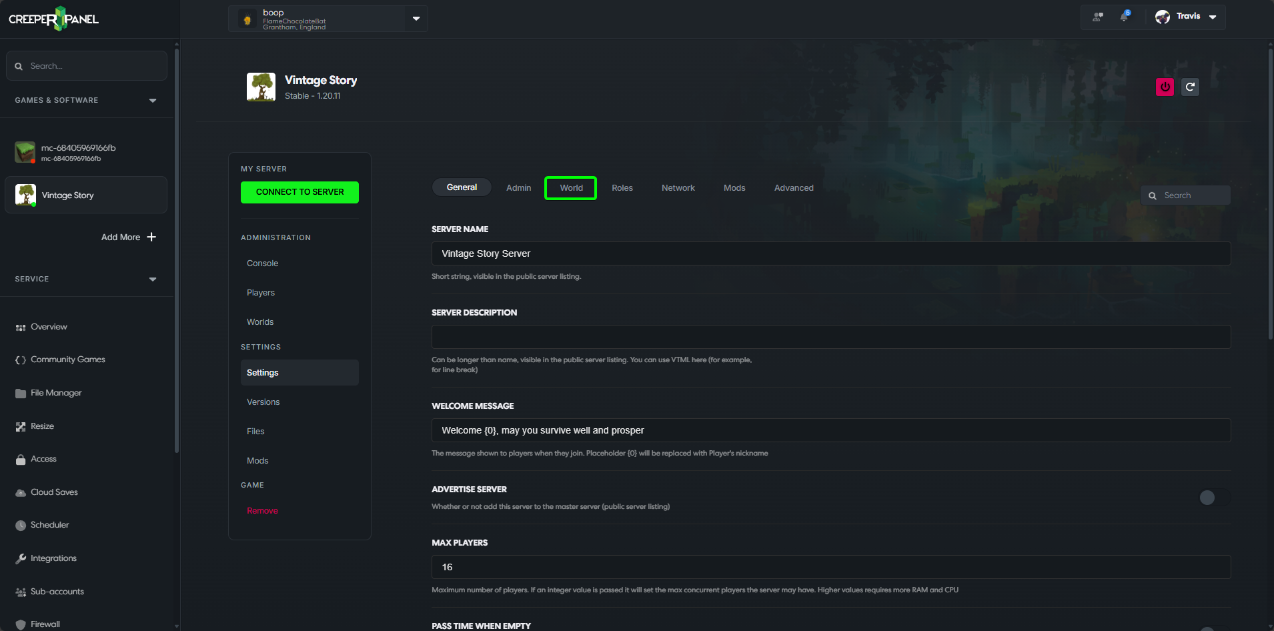Click the Integrations wrench icon

coord(21,559)
